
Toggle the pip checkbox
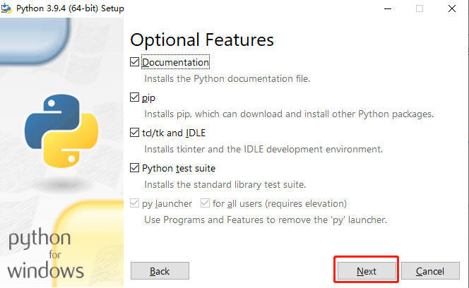[134, 97]
